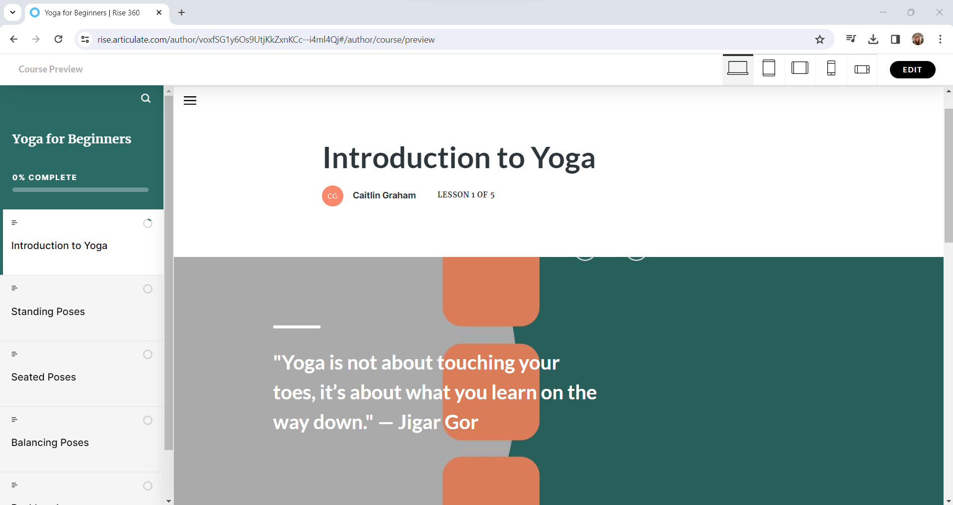This screenshot has height=505, width=953.
Task: Click the progress circle for Balancing Poses
Action: 148,420
